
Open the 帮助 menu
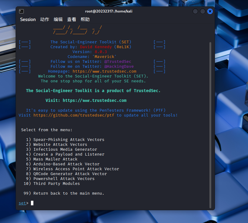85,20
